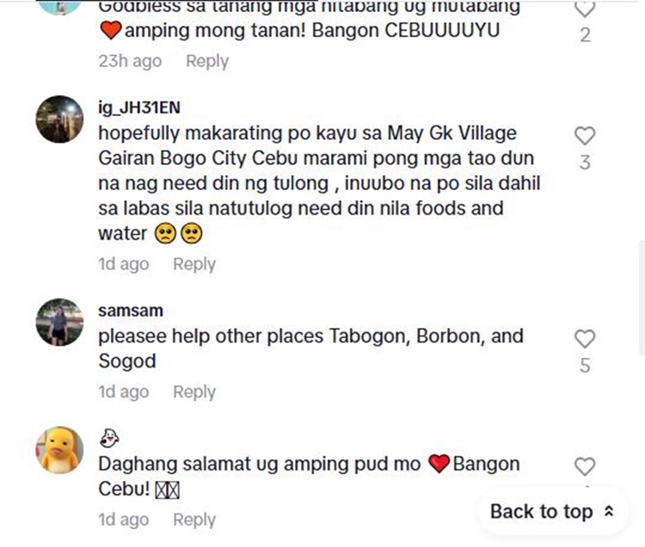This screenshot has width=645, height=547.
Task: Open ig_JH31EN's profile picture
Action: point(59,119)
